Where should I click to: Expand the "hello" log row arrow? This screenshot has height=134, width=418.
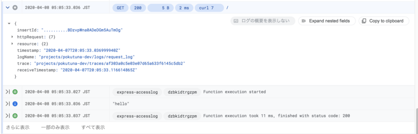[x=7, y=104]
